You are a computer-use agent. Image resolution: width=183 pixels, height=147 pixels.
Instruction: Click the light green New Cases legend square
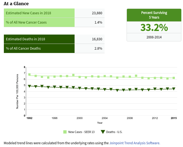[65, 132]
